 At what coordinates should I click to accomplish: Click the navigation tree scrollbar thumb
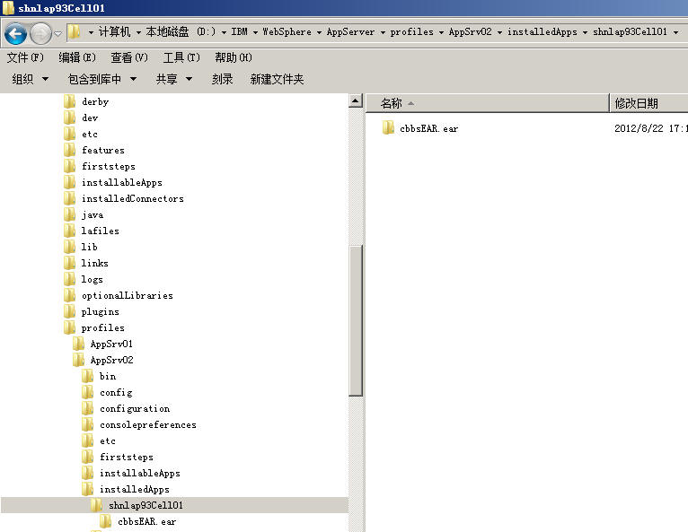[356, 320]
